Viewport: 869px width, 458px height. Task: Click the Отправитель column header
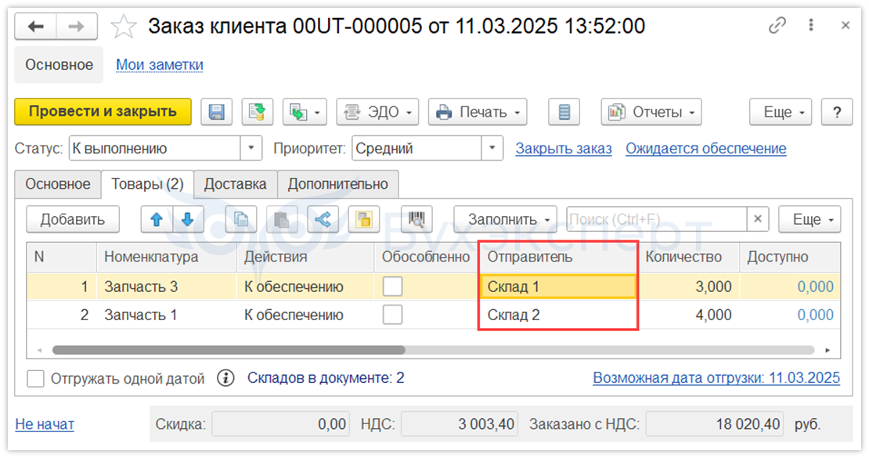coord(559,258)
